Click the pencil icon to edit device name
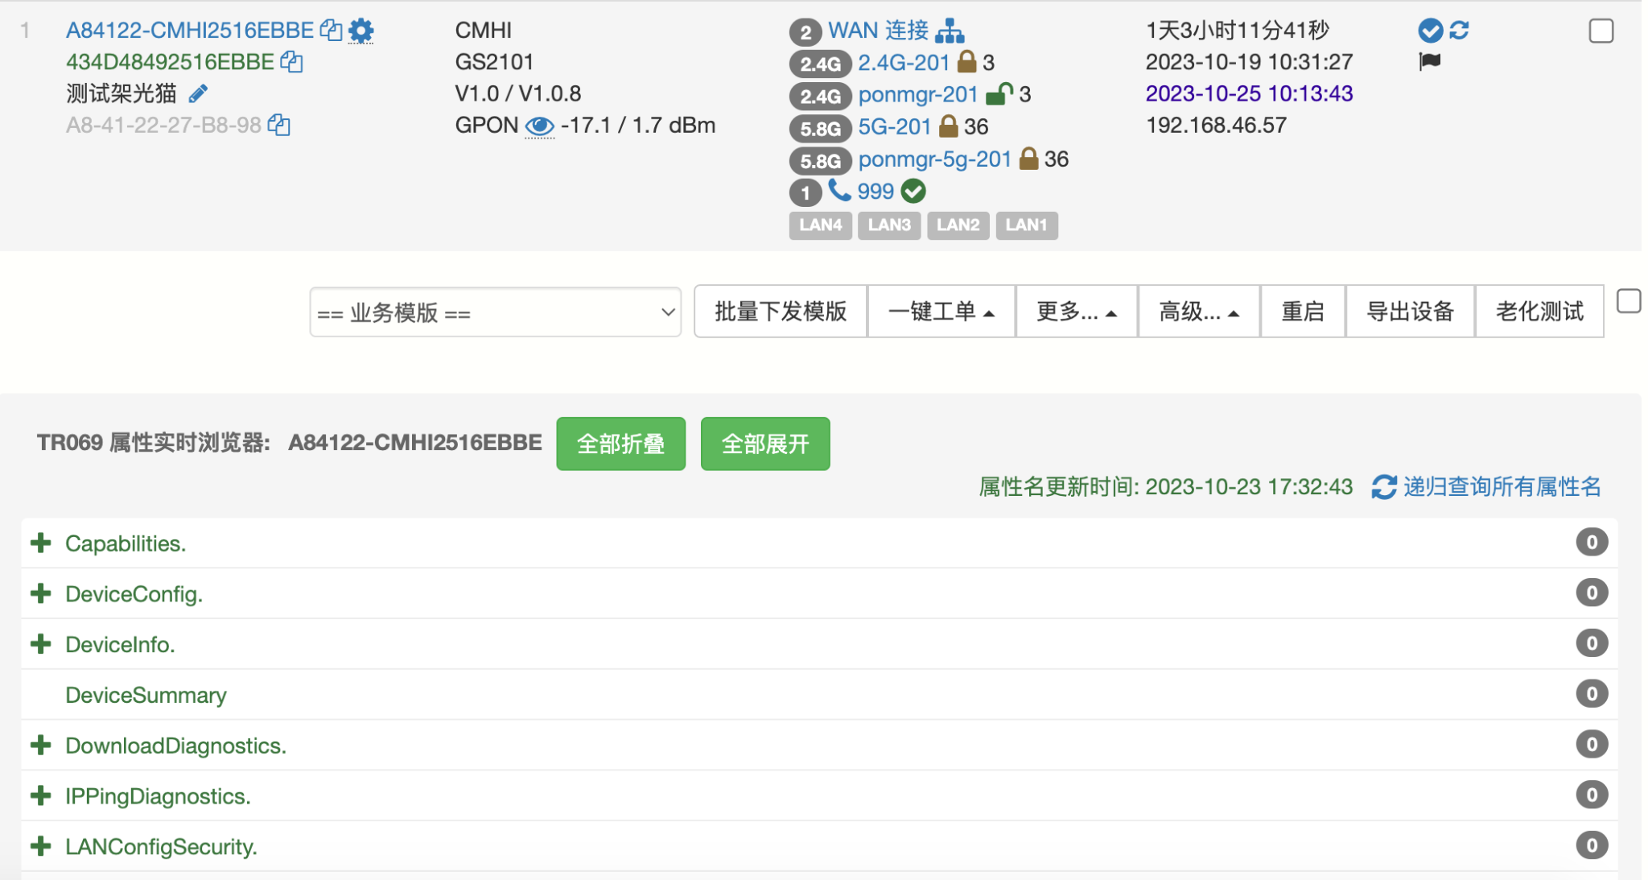Screen dimensions: 1648x880 (x=198, y=94)
